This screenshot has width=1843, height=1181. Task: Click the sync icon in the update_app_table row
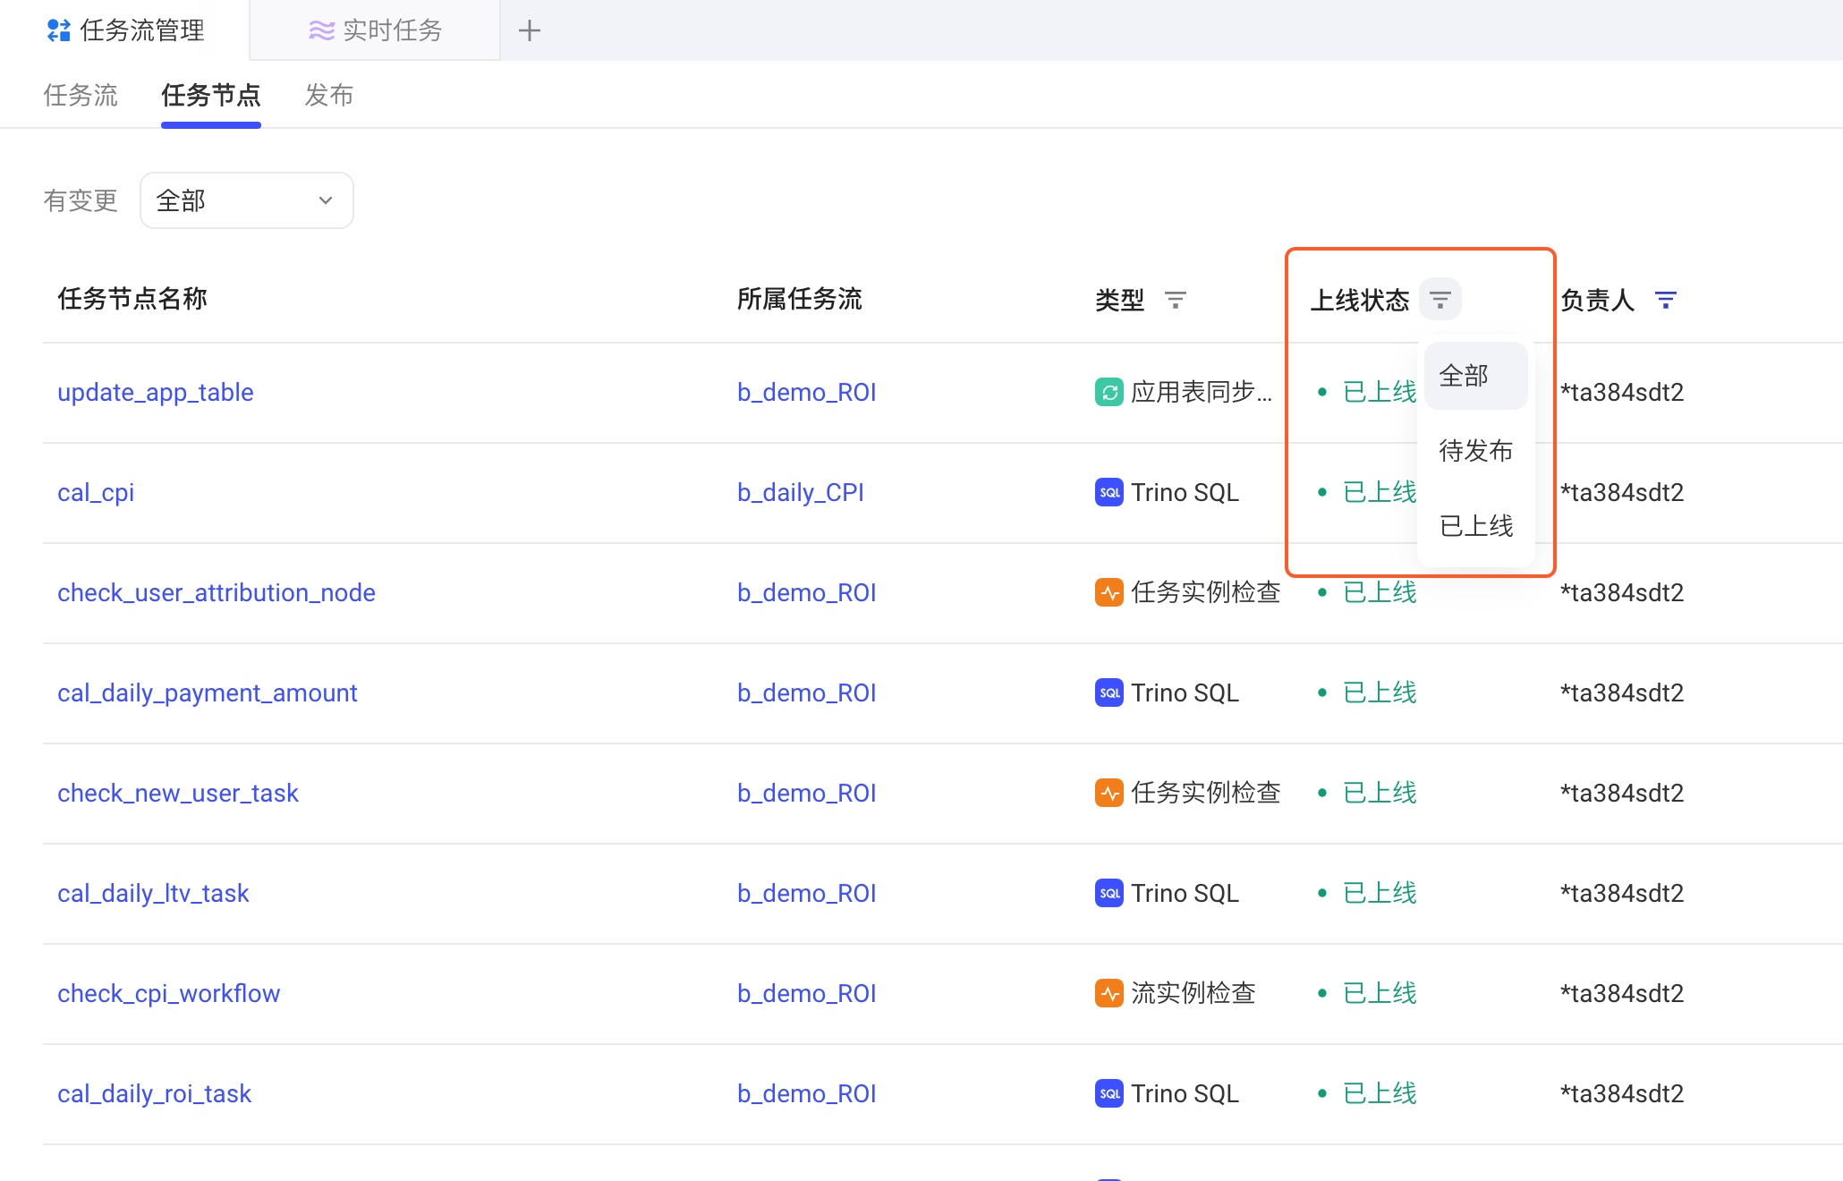1109,392
